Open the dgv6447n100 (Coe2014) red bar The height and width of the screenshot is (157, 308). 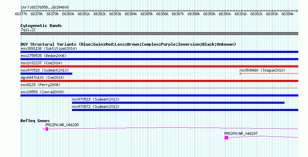click(x=159, y=81)
